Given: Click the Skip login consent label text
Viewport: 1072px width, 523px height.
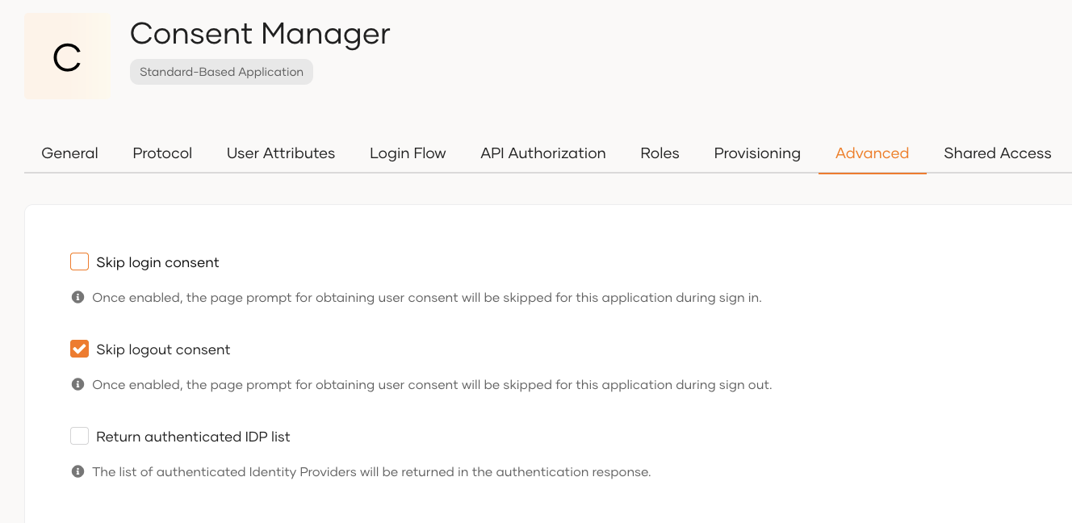Looking at the screenshot, I should [x=157, y=261].
